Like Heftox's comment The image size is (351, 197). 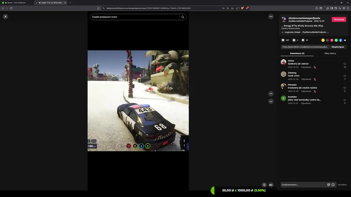click(345, 64)
